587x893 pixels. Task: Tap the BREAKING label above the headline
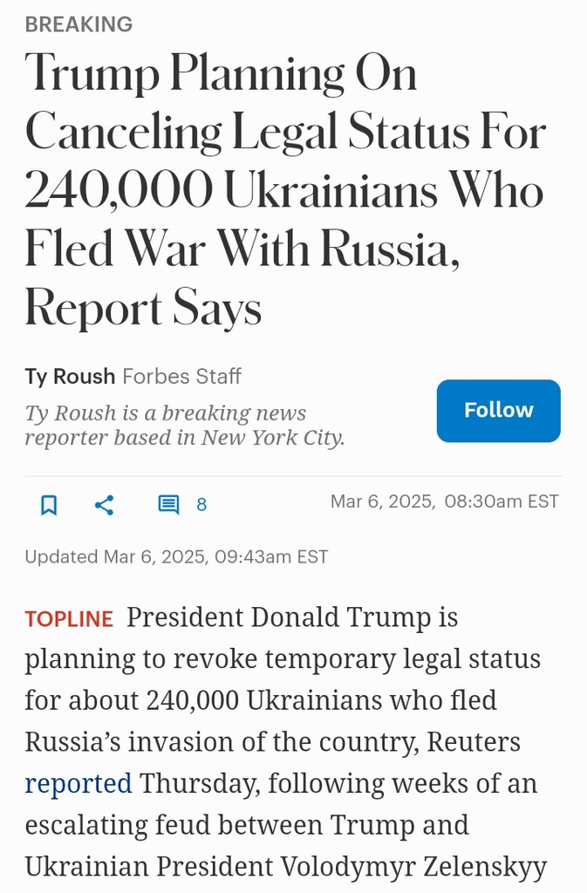coord(78,24)
